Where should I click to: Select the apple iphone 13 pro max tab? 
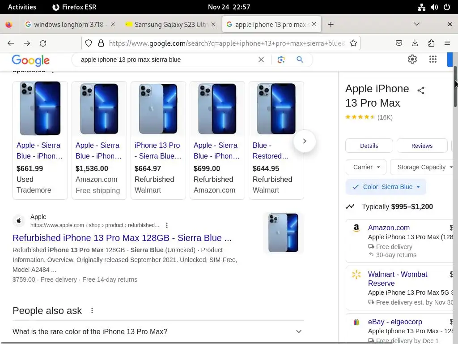pyautogui.click(x=271, y=24)
